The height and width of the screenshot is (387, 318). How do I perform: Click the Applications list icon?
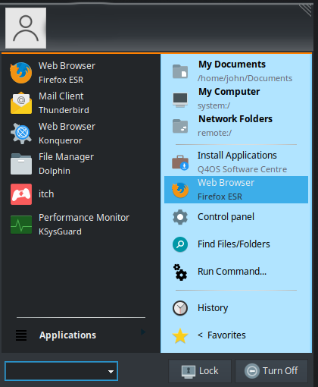pos(21,335)
